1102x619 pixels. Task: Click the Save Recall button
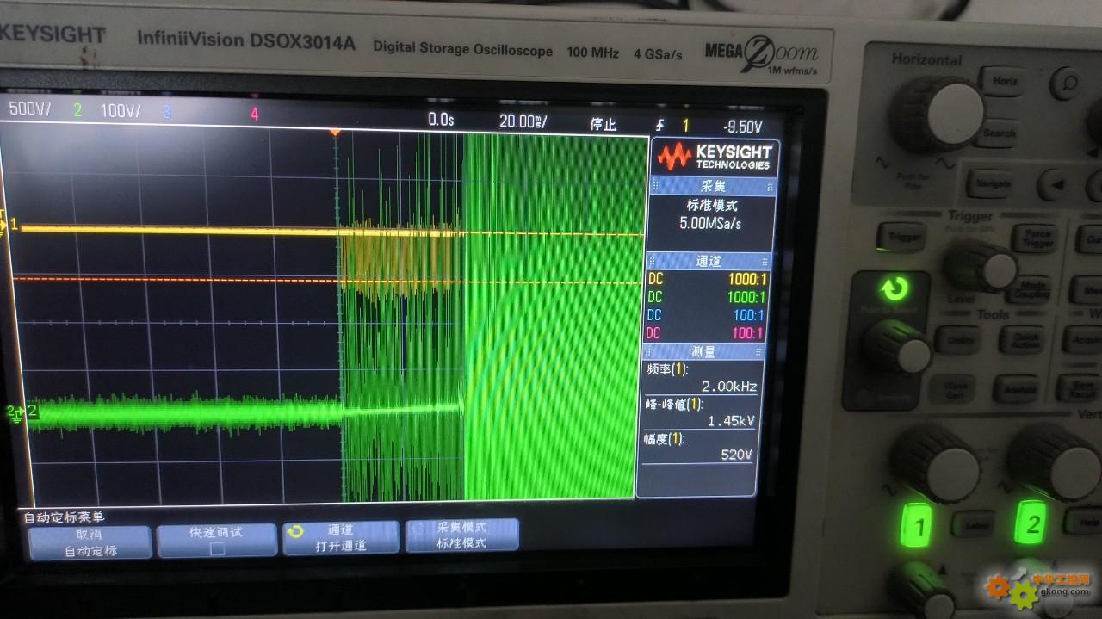point(1078,390)
